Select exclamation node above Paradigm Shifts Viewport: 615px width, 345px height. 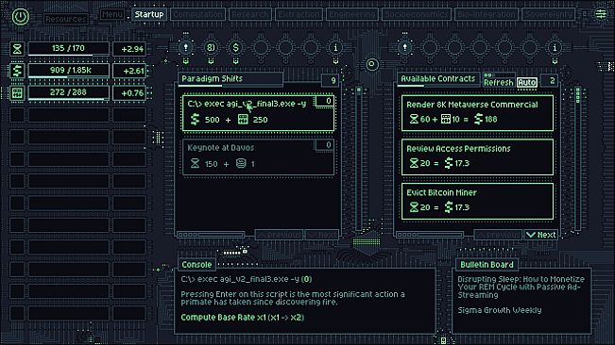[x=186, y=48]
